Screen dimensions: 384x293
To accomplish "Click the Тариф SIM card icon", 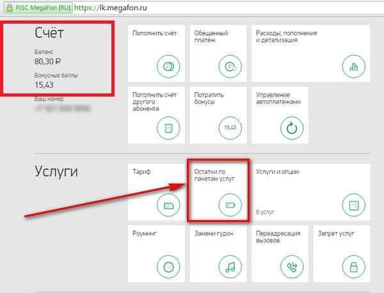I will tap(168, 205).
